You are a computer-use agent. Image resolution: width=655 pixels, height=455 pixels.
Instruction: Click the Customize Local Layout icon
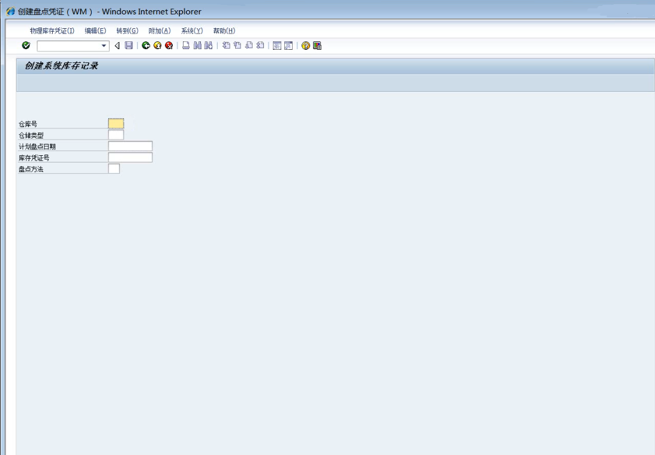(x=317, y=46)
